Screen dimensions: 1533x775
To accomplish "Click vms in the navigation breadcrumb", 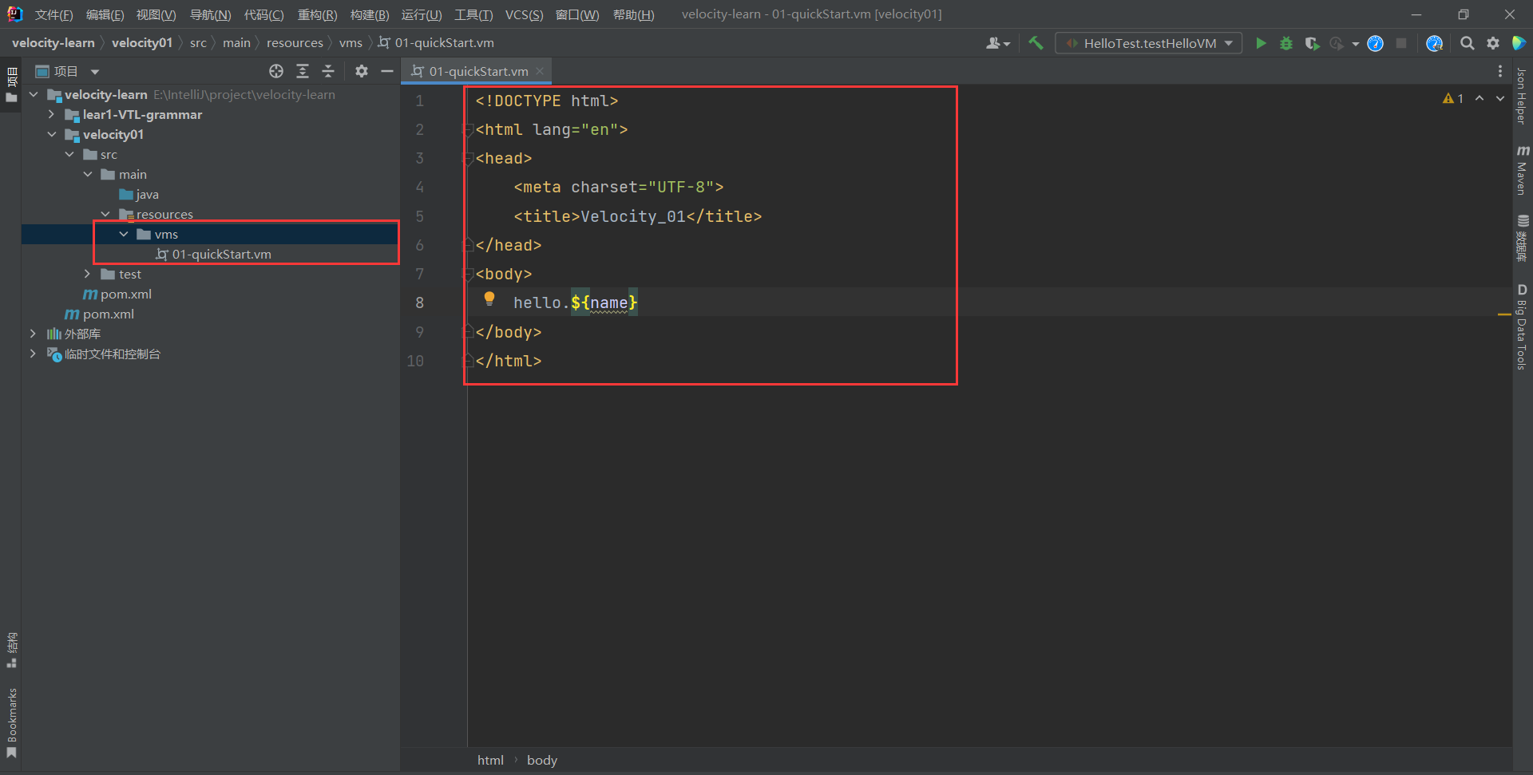I will 351,43.
